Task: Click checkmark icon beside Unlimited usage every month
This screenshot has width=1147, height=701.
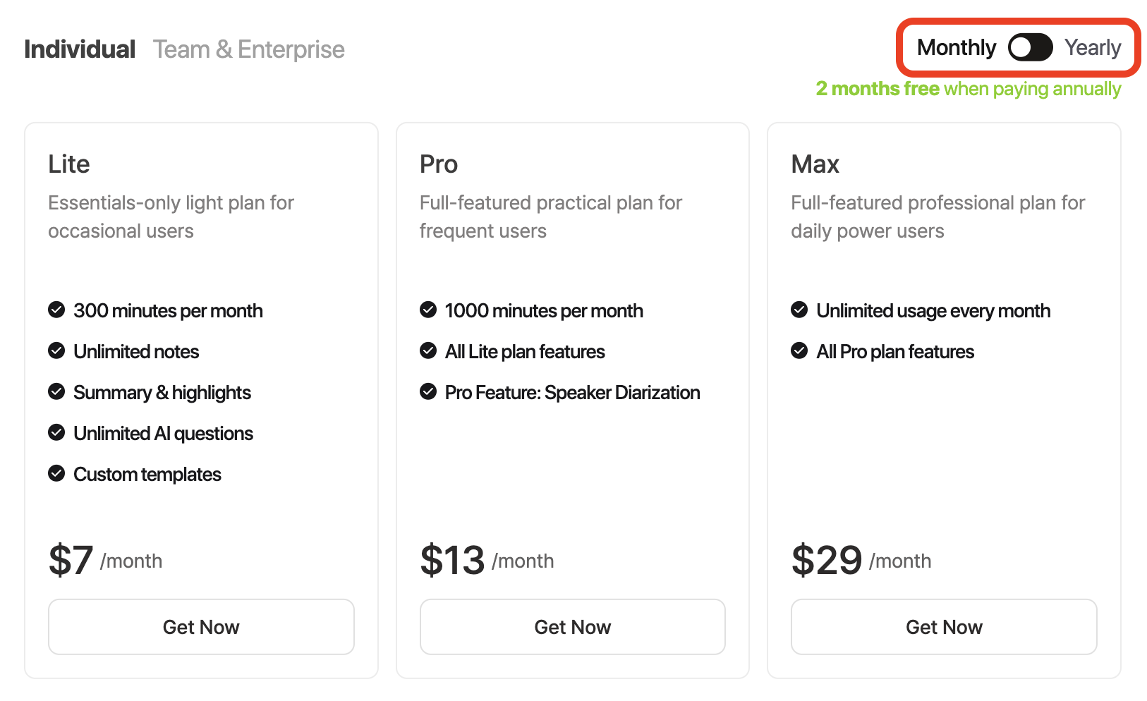Action: [x=799, y=310]
